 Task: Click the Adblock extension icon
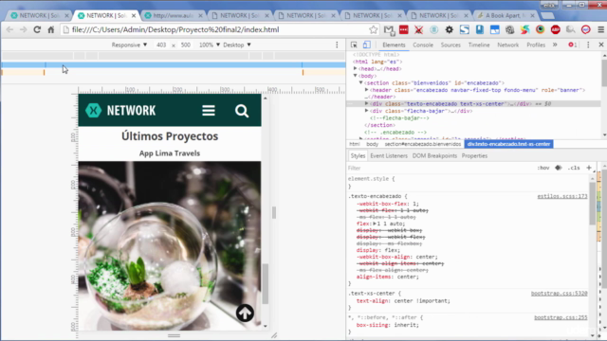point(556,29)
